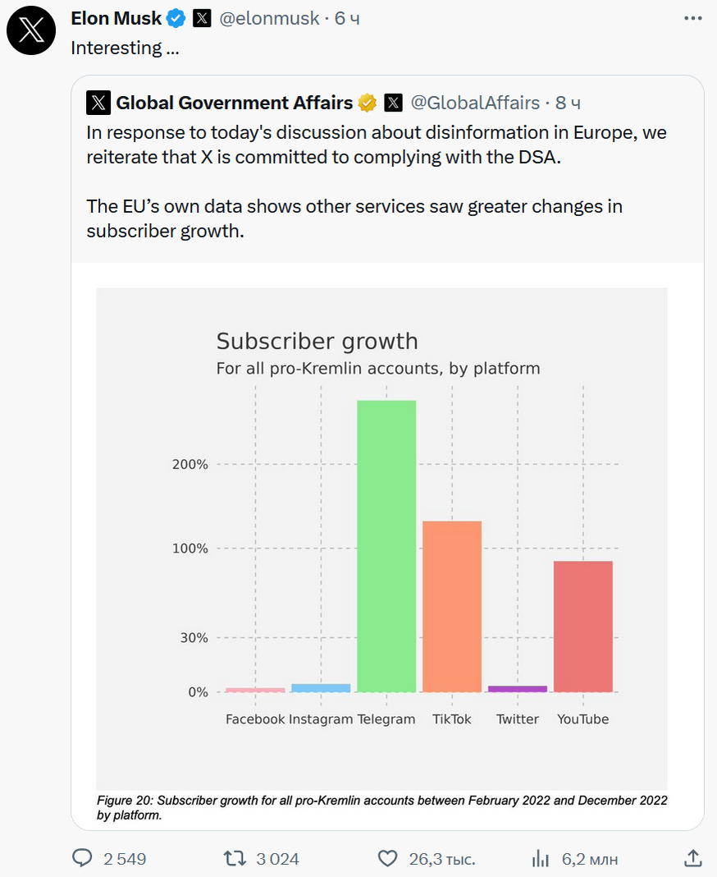Share the post via share icon
717x877 pixels.
click(x=692, y=858)
